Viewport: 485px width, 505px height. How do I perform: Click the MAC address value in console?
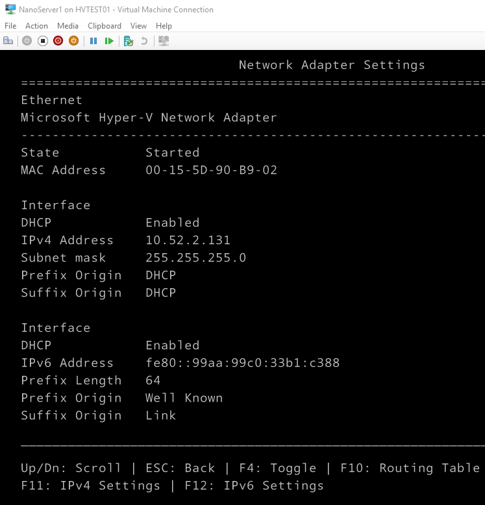tap(211, 170)
